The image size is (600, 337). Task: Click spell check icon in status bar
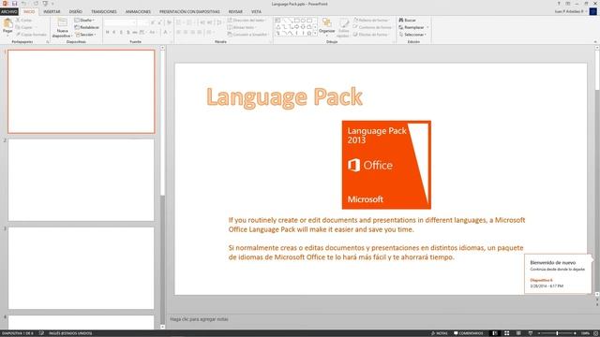(x=41, y=333)
